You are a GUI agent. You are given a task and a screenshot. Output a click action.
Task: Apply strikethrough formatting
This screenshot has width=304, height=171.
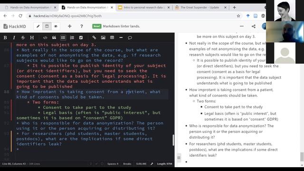coord(23,38)
